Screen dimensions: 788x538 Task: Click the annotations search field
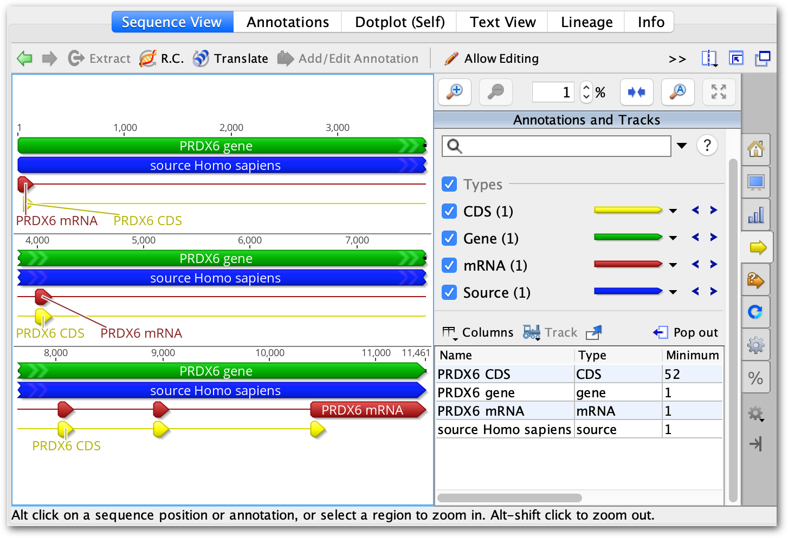pos(557,146)
